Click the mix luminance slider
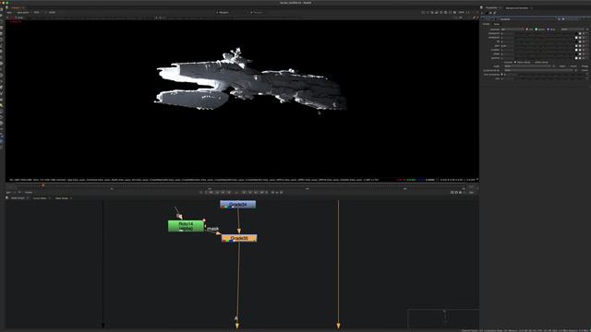The height and width of the screenshot is (332, 591). (x=551, y=75)
